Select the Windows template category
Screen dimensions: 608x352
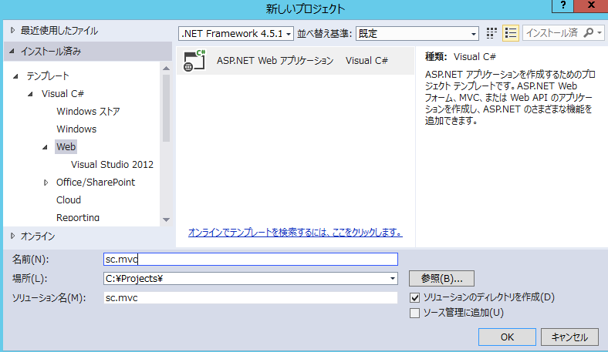76,129
